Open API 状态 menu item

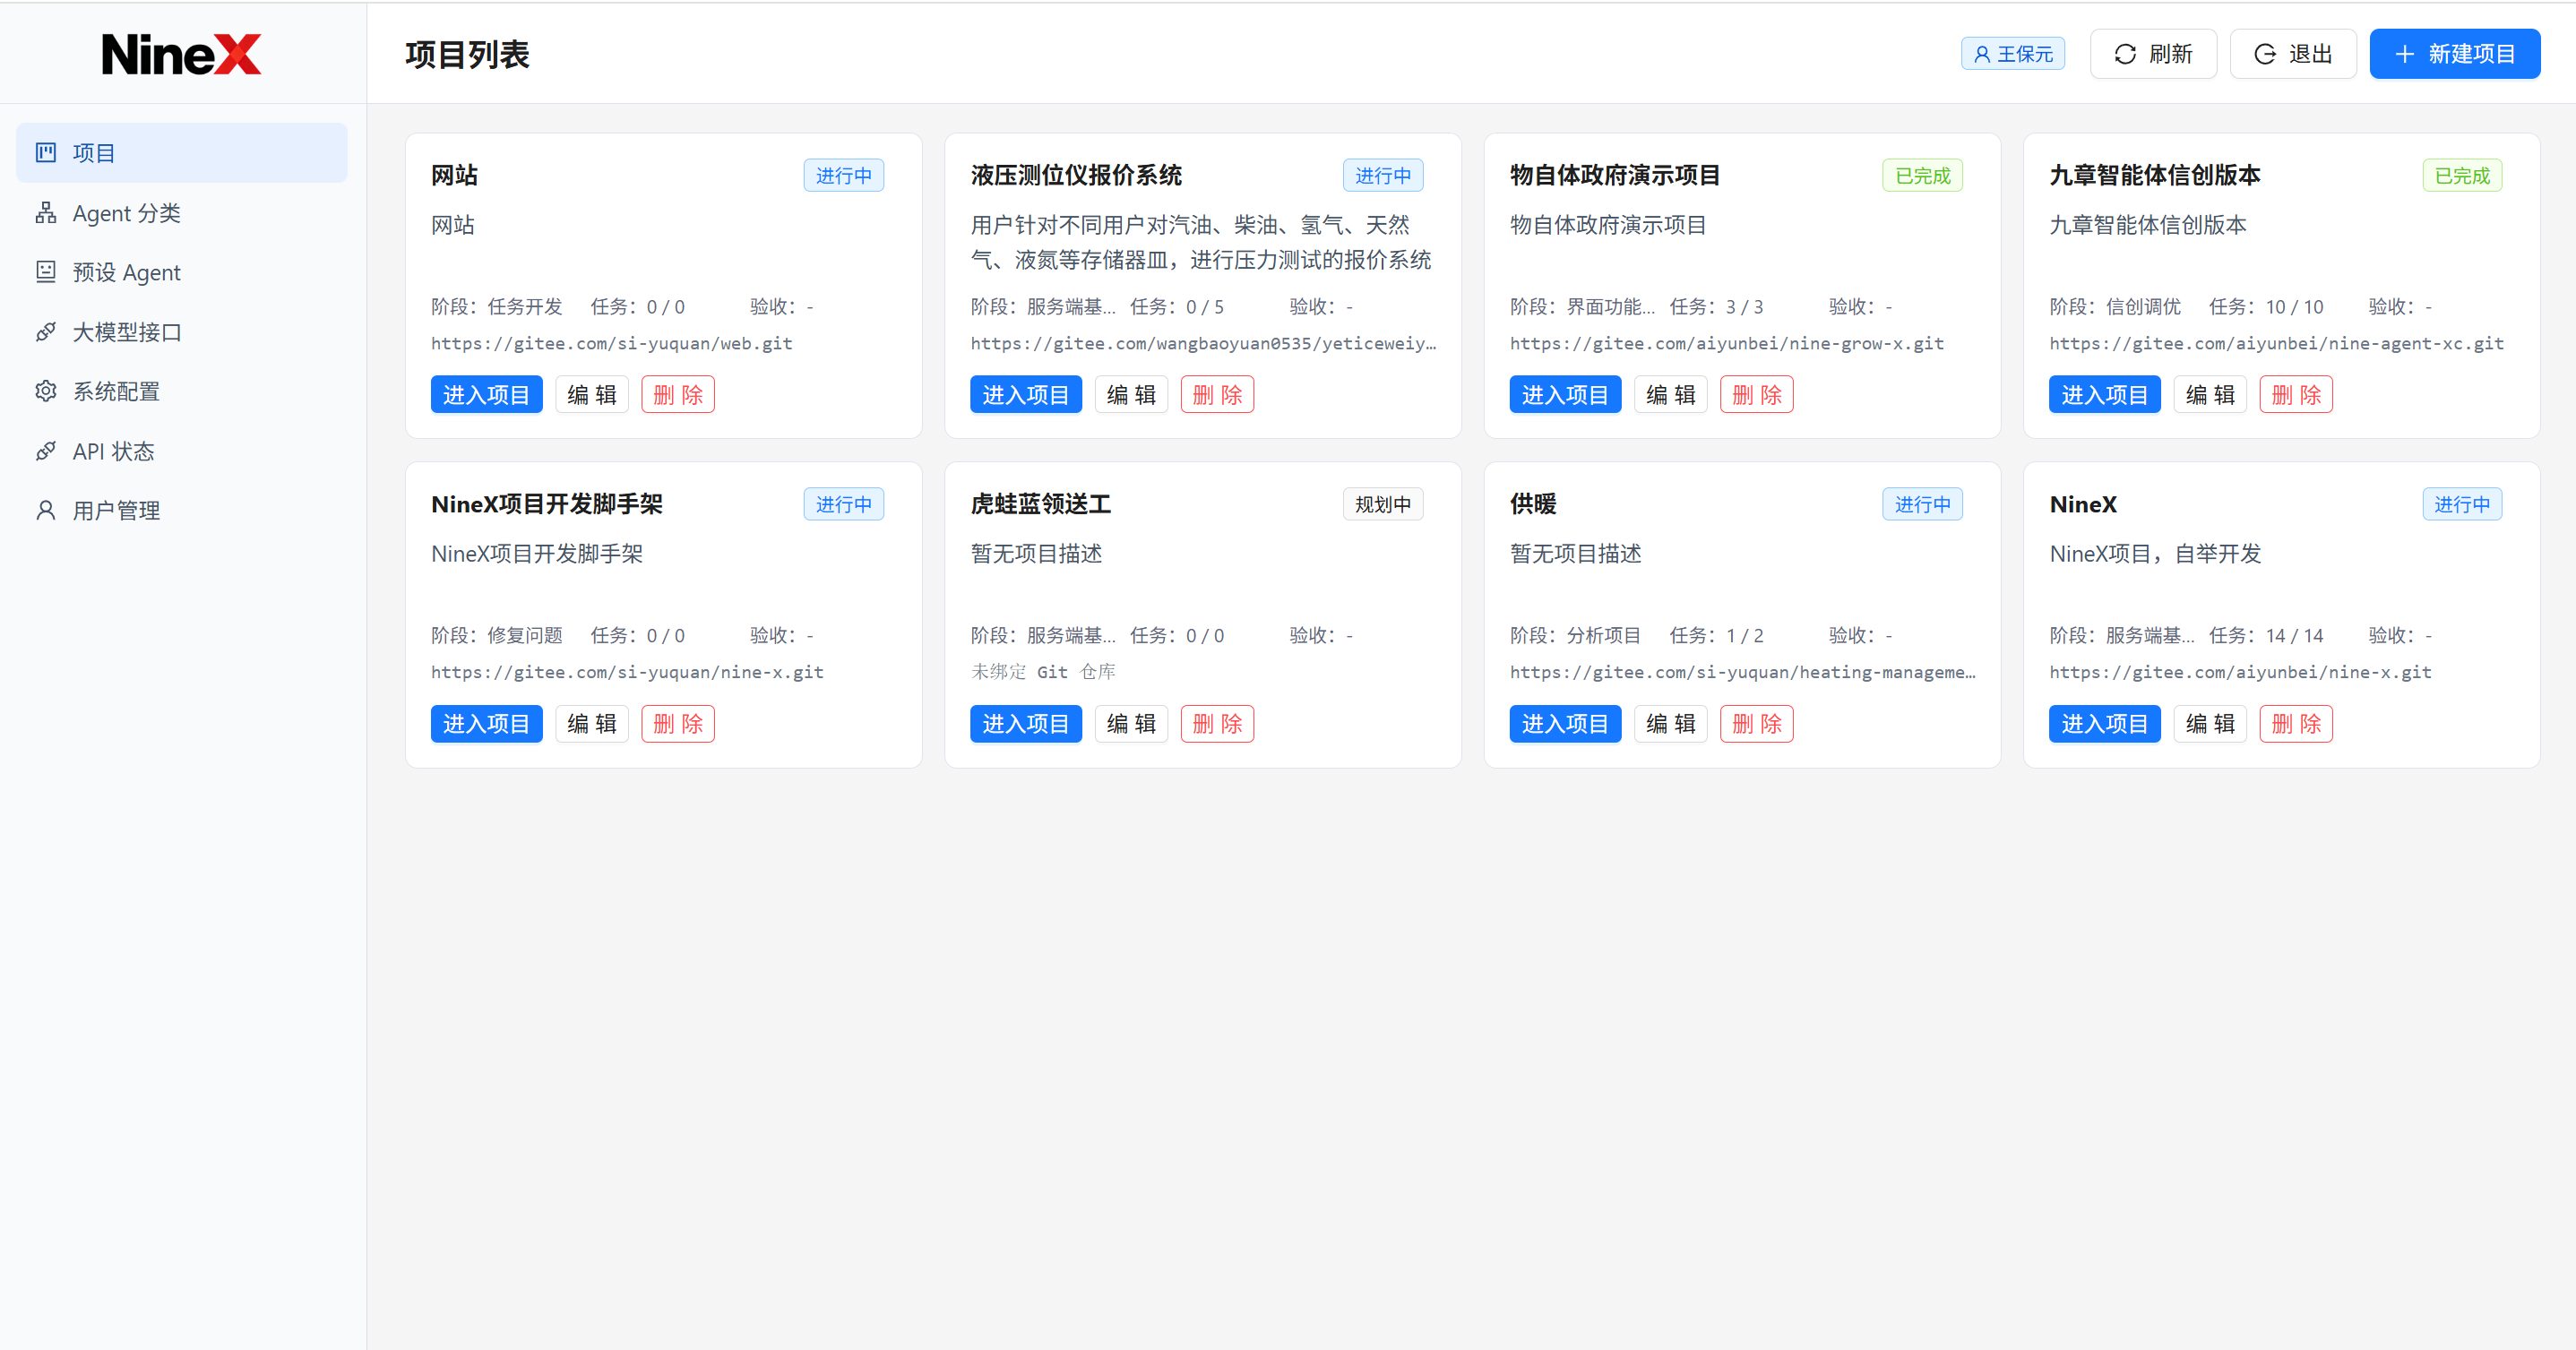[182, 451]
